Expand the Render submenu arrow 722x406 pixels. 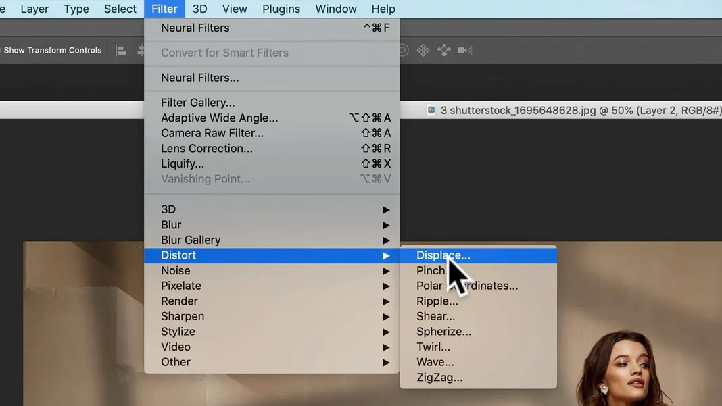(386, 301)
